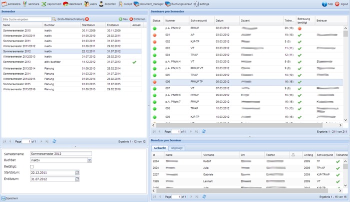Select the user row with Id 2264
This screenshot has height=202, width=350.
[x=247, y=161]
